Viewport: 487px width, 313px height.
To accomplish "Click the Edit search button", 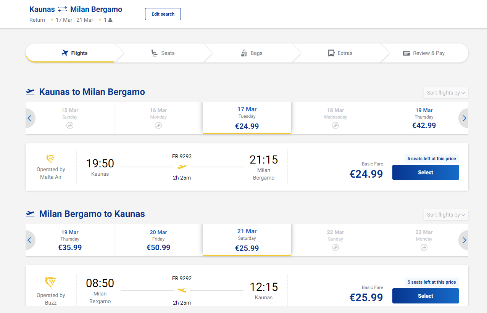I will point(163,14).
